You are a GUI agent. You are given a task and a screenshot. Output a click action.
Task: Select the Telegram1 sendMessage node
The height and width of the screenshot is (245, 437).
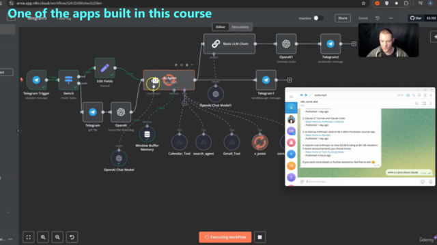pos(266,80)
